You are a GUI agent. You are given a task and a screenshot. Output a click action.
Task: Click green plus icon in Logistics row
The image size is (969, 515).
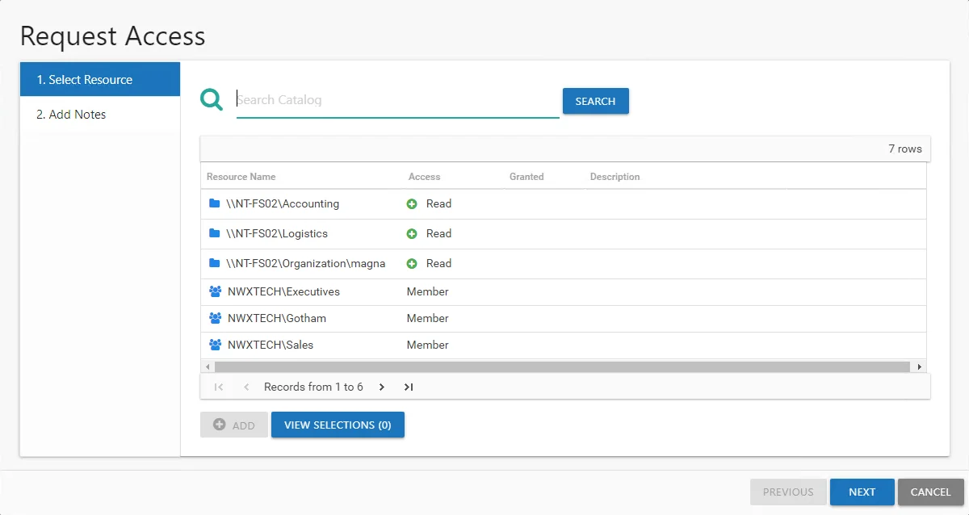click(412, 234)
